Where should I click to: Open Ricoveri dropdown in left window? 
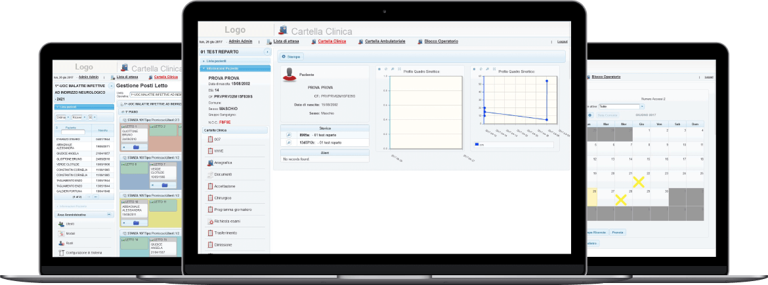click(79, 117)
